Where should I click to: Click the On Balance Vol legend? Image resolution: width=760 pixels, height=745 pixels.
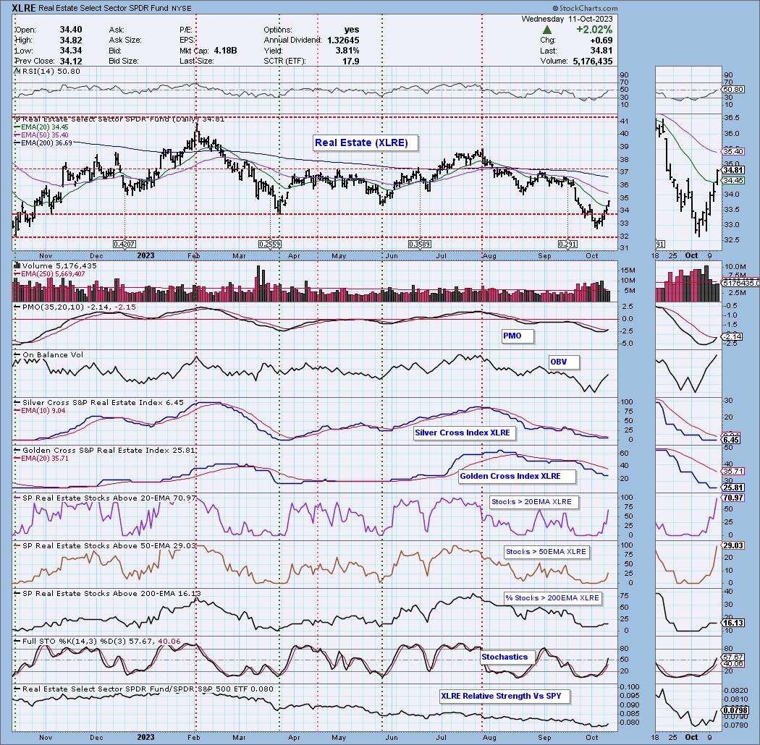point(50,354)
